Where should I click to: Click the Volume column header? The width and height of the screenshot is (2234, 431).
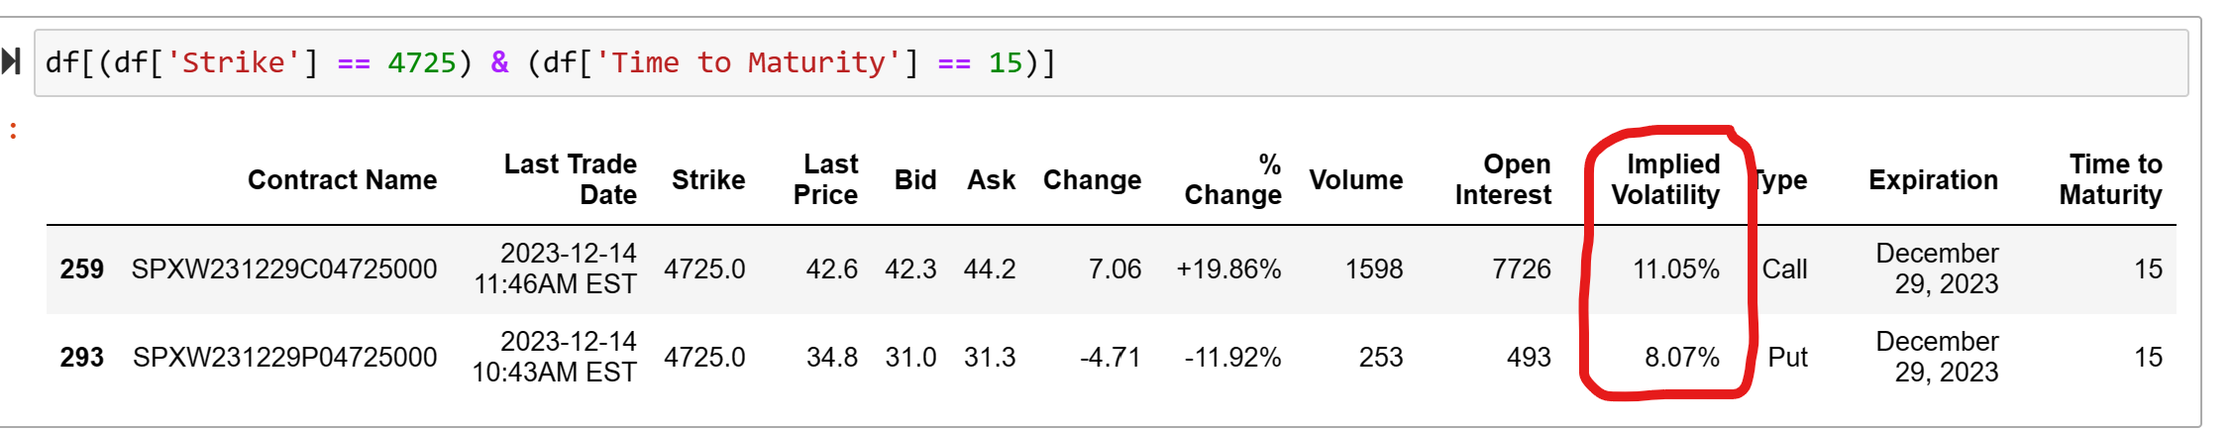point(1355,179)
